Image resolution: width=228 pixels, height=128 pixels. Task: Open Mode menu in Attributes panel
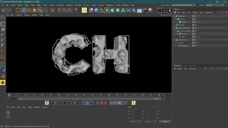click(180, 69)
